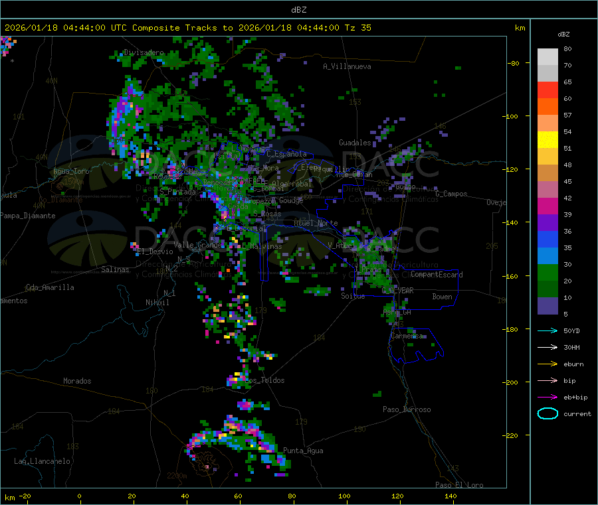Pick the violet 5-10 dBZ band

coord(548,306)
